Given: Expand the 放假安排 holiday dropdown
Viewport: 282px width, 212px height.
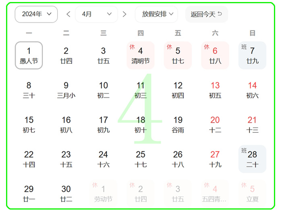Looking at the screenshot, I should click(156, 14).
